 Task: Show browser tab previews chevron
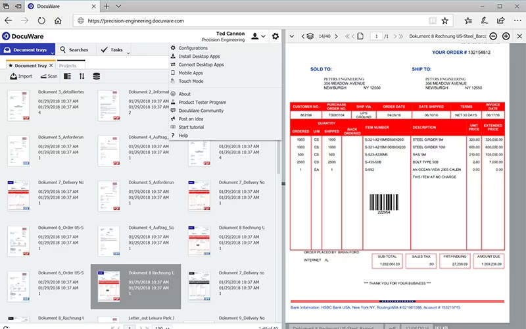[x=118, y=6]
